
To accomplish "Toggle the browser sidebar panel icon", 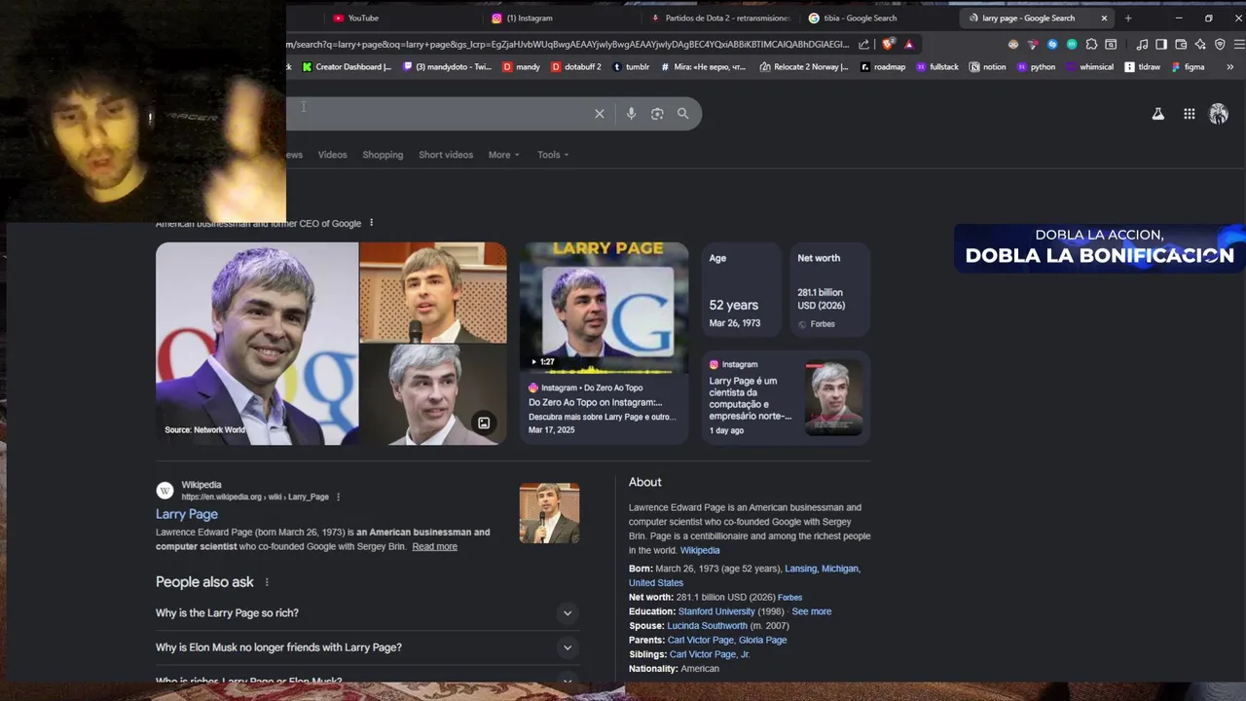I will [1161, 44].
